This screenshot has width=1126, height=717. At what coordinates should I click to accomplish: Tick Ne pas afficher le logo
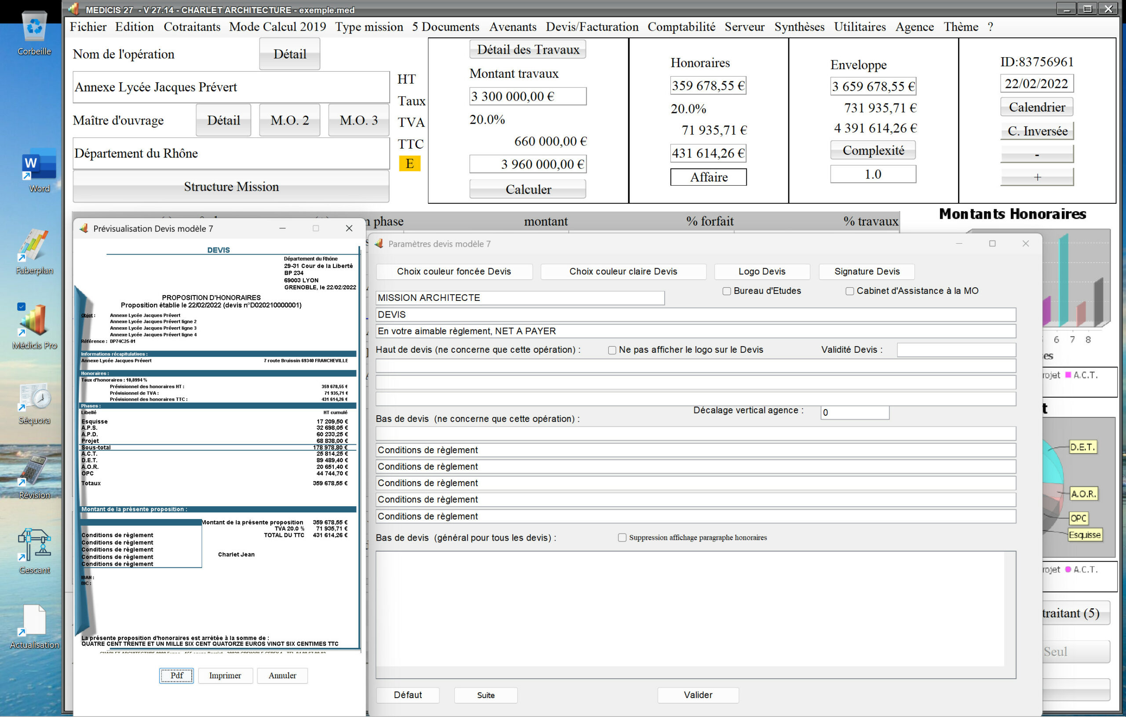(612, 350)
